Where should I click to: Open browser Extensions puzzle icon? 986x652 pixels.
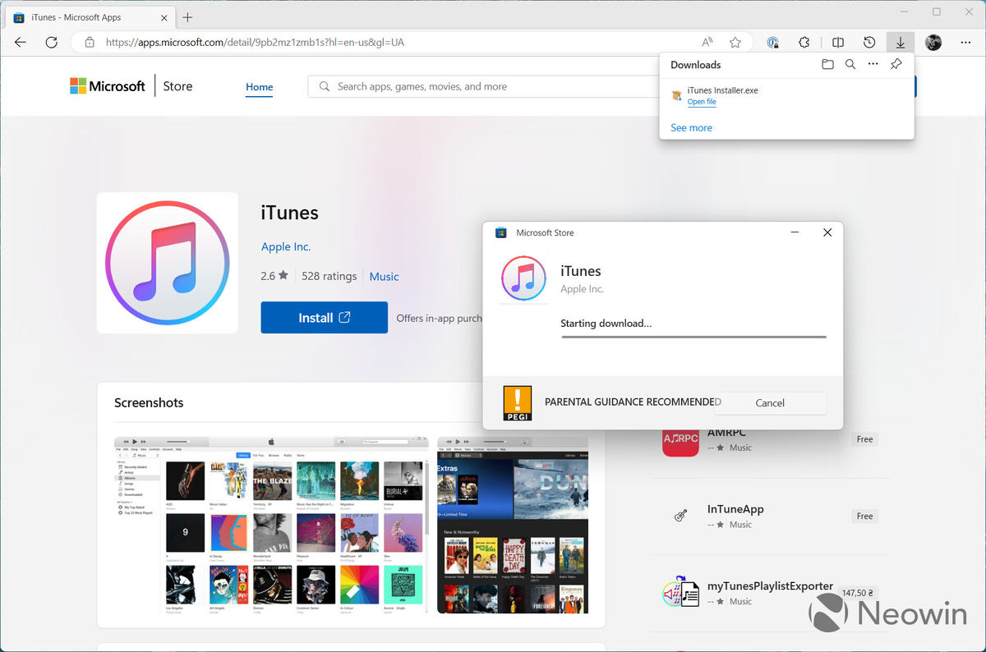(804, 43)
